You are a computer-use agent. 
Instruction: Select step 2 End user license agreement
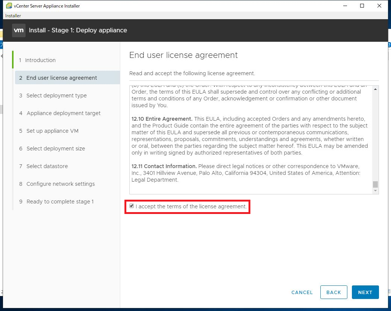(x=67, y=77)
